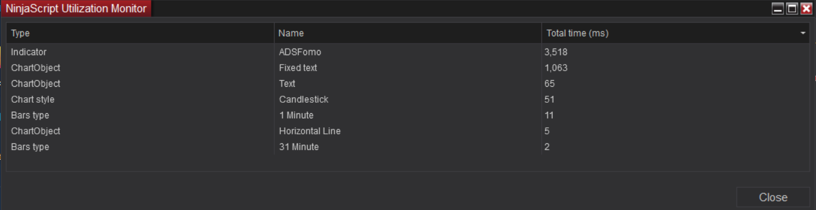This screenshot has width=816, height=210.
Task: Select the Horizontal Line row
Action: 310,131
